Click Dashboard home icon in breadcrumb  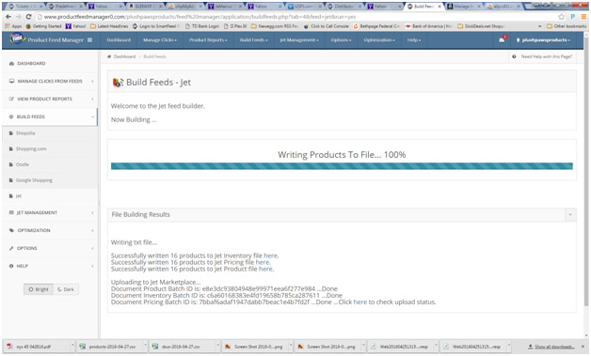[x=109, y=56]
